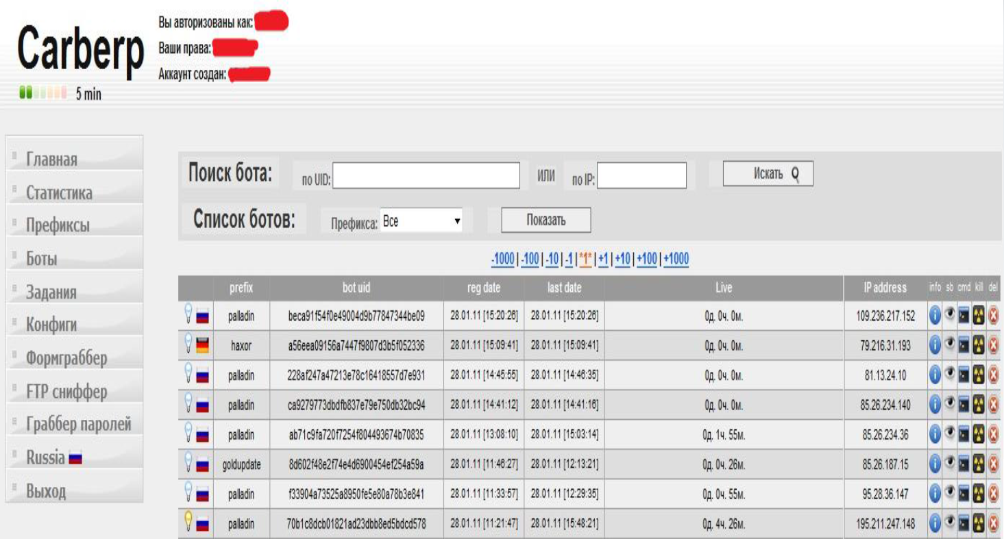Click kill icon for 81.13.24.10 row
The height and width of the screenshot is (539, 1004).
(979, 375)
